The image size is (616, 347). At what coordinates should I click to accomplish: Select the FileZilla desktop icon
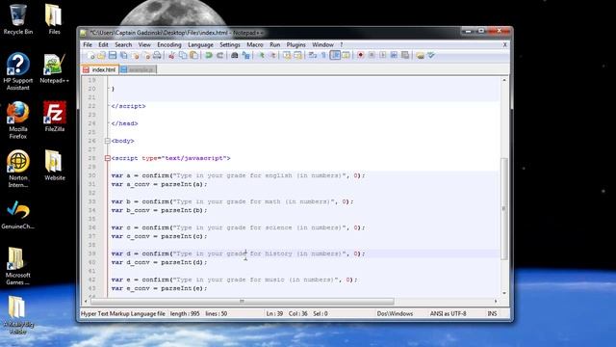(54, 117)
